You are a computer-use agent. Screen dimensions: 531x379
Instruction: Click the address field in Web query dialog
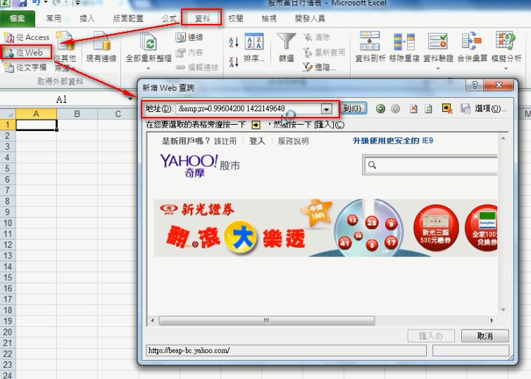click(x=248, y=108)
